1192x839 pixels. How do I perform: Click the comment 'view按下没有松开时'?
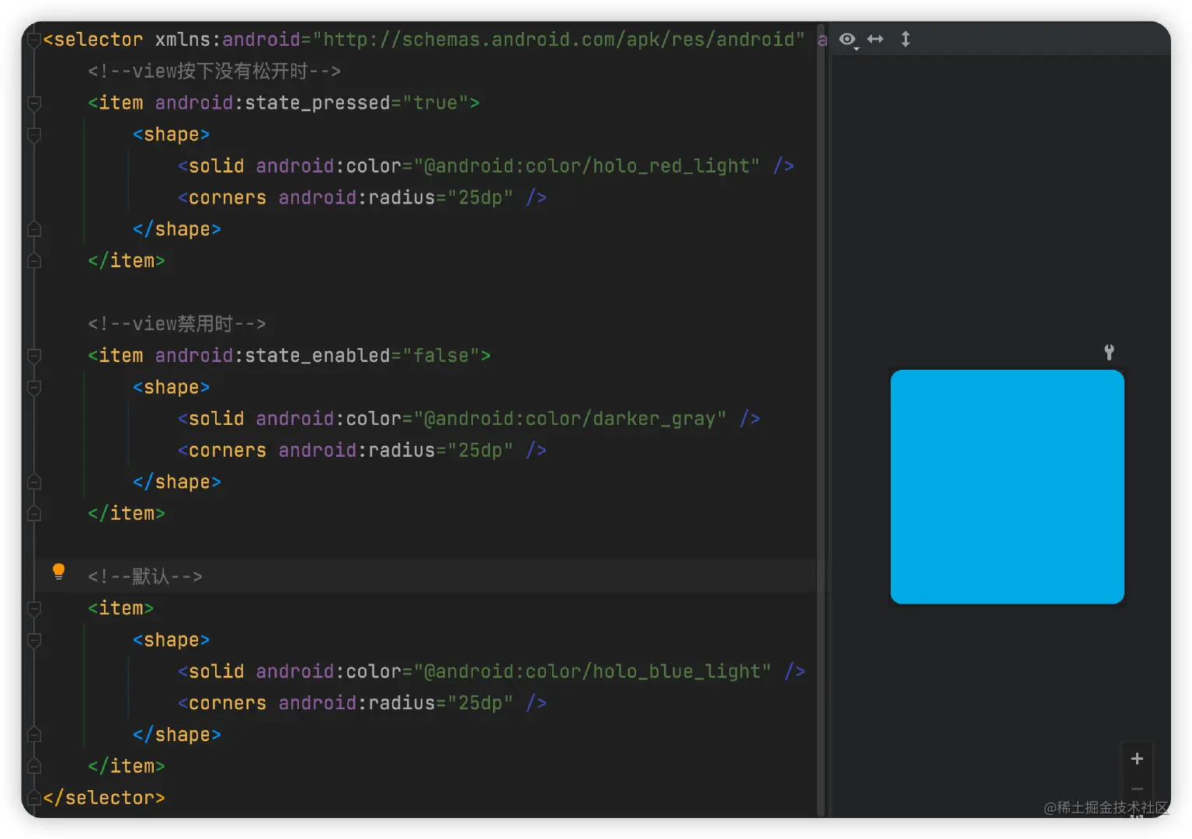tap(214, 71)
